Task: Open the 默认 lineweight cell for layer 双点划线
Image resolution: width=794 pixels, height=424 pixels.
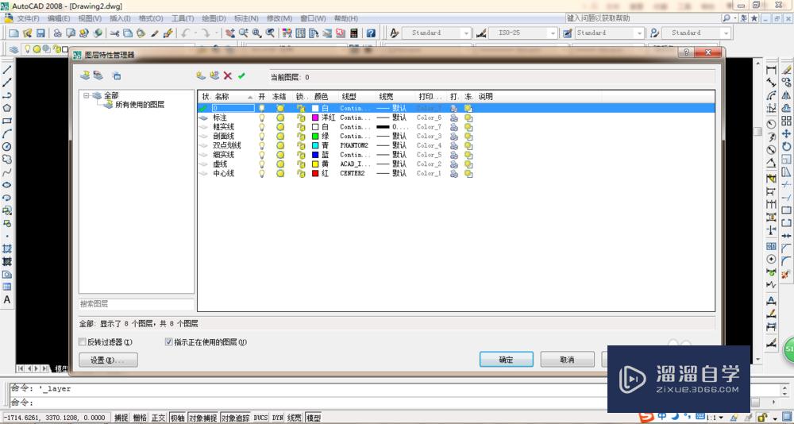Action: coord(391,145)
